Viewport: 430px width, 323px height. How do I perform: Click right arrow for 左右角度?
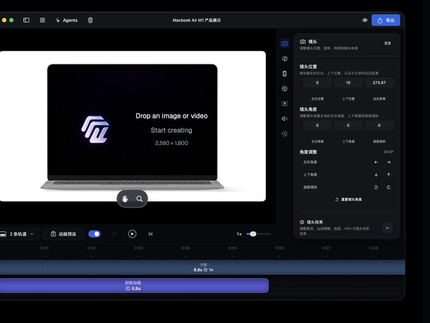tap(388, 162)
